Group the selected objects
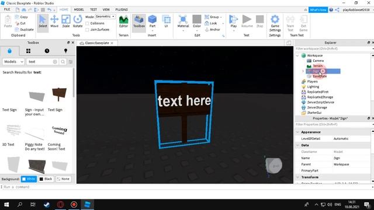The image size is (374, 210). point(212,17)
